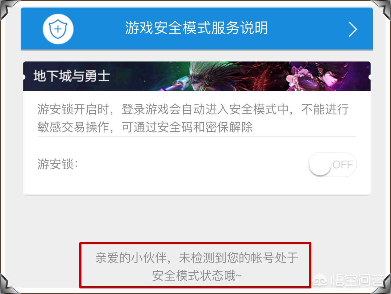This screenshot has height=294, width=391.
Task: Open the 游戏安全模式服务说明 title link
Action: [x=197, y=28]
